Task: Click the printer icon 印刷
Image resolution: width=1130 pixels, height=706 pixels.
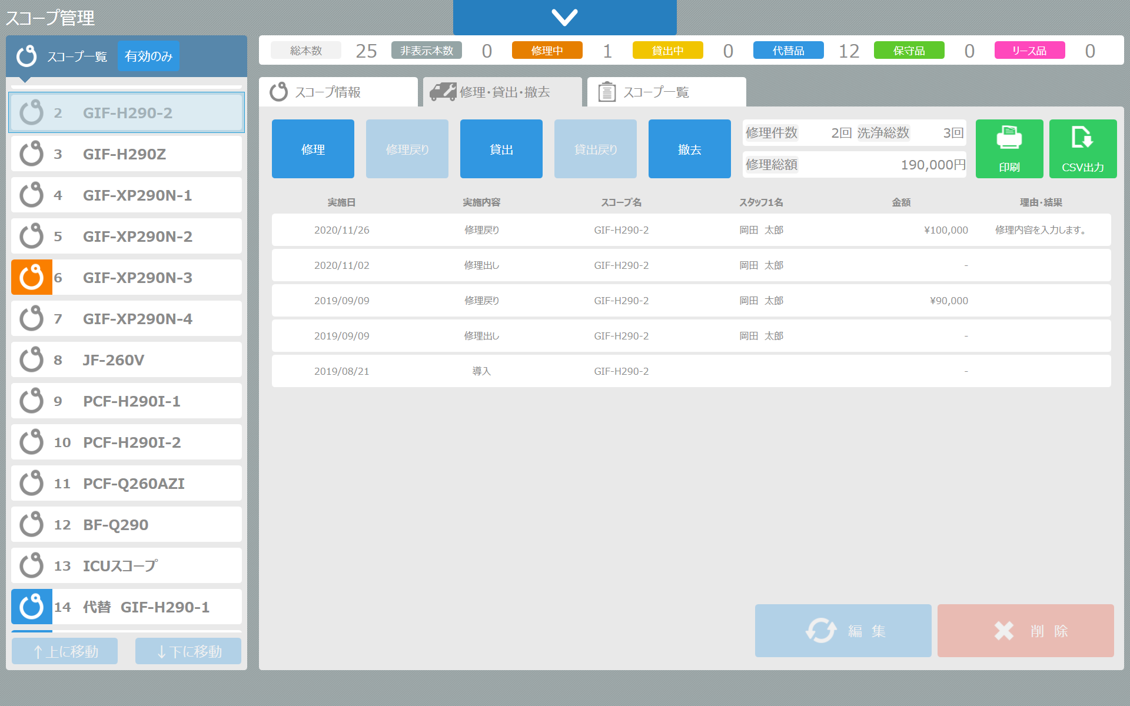Action: [1009, 139]
